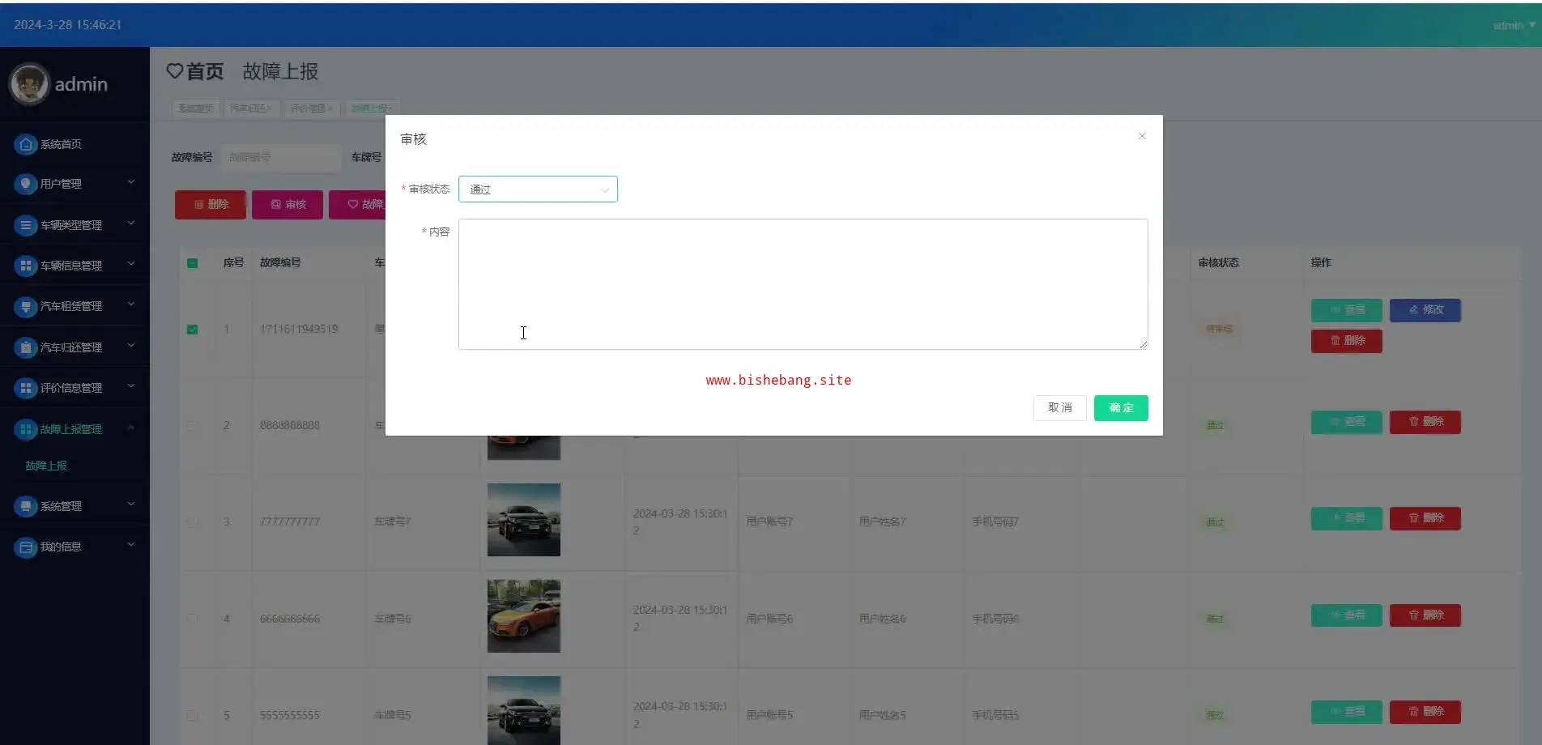Toggle the select-all checkbox in table header

tap(193, 263)
